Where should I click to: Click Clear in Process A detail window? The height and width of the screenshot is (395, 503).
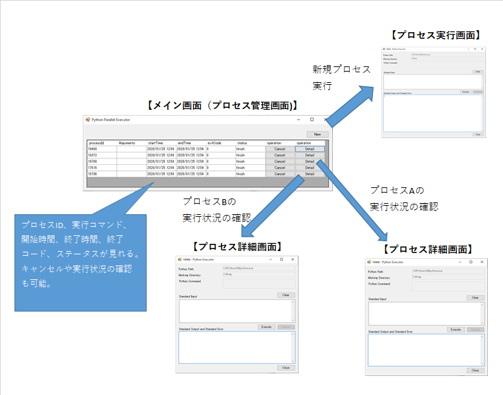pos(475,298)
